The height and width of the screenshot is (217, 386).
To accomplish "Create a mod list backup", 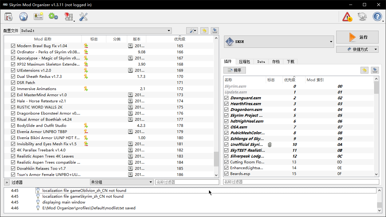I will [215, 31].
